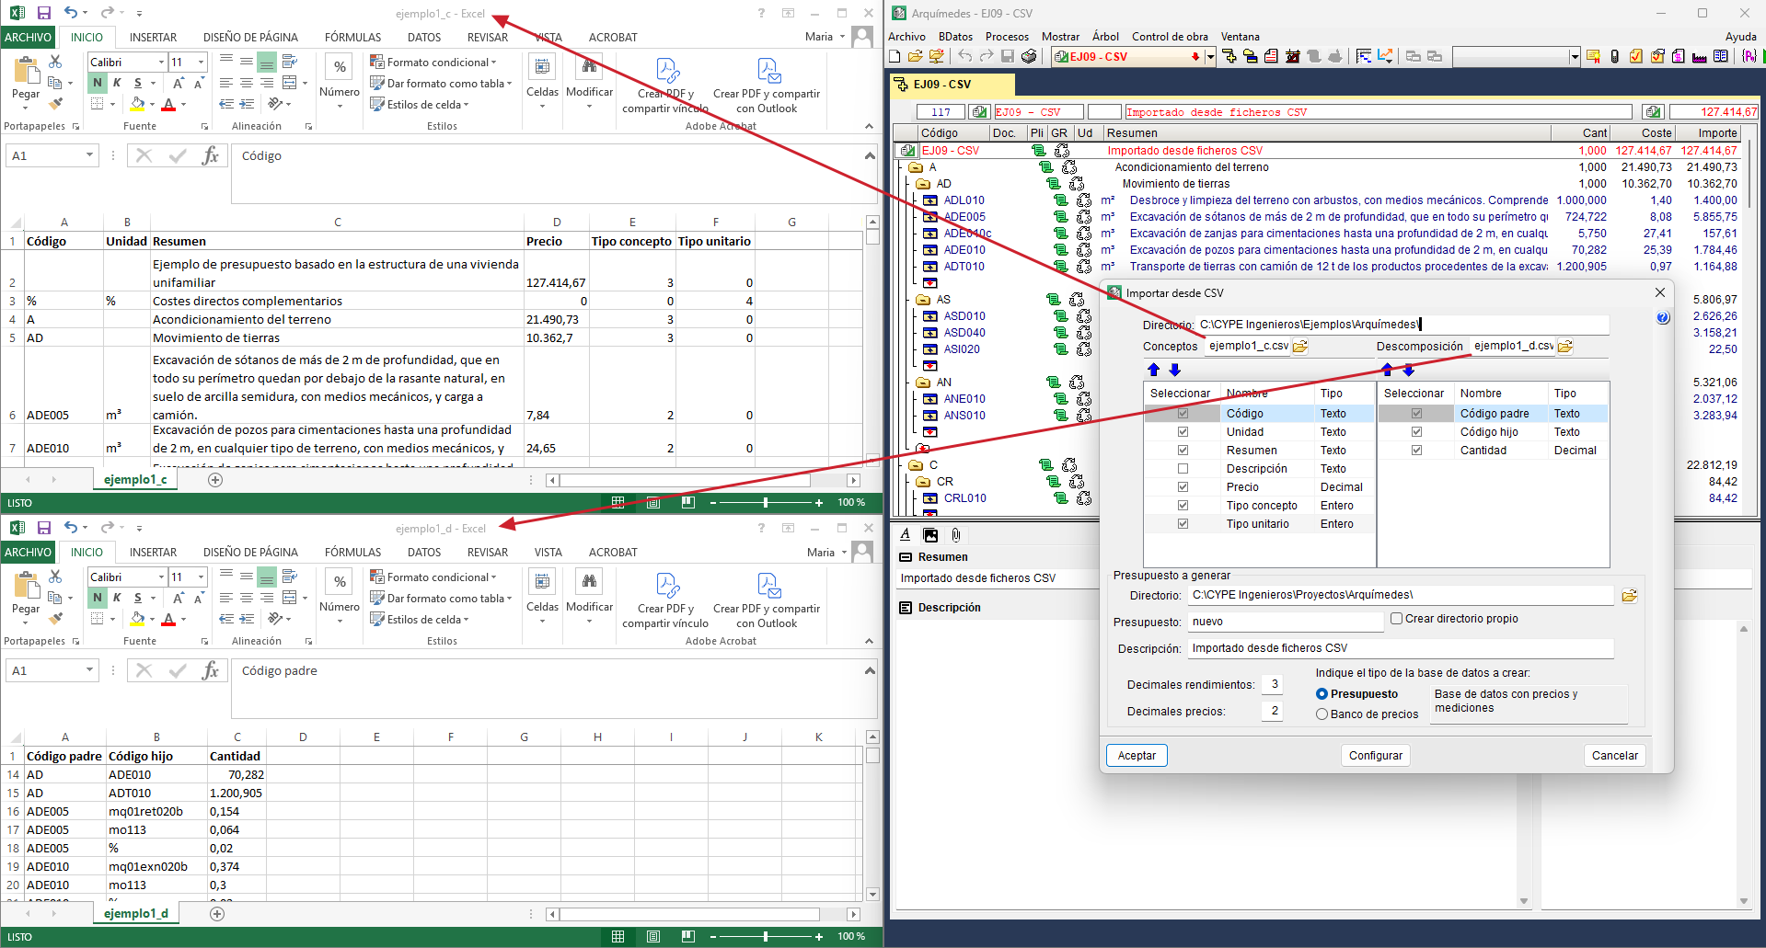Uncheck the Precio field checkbox
The image size is (1766, 948).
[x=1183, y=487]
